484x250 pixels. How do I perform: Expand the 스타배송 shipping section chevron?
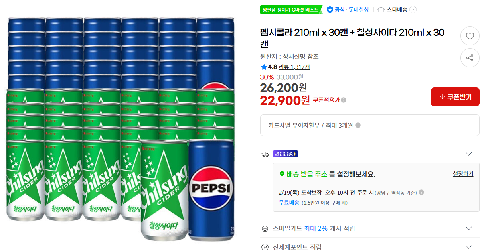point(469,153)
